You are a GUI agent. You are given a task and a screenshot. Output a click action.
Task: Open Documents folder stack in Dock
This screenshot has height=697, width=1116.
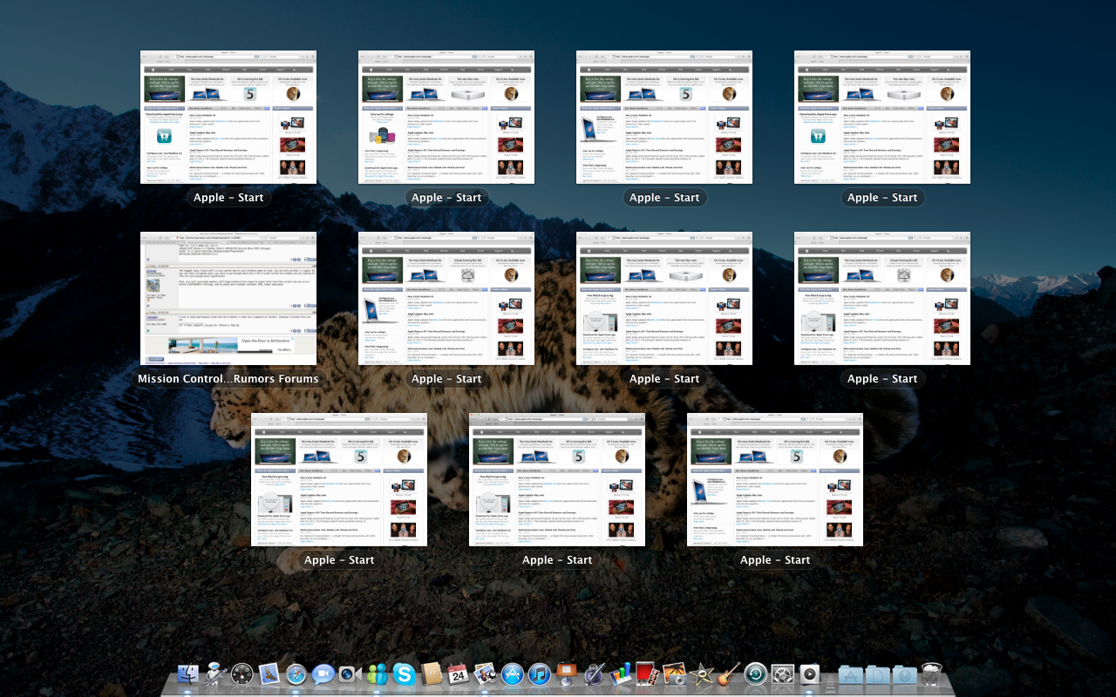click(x=879, y=674)
